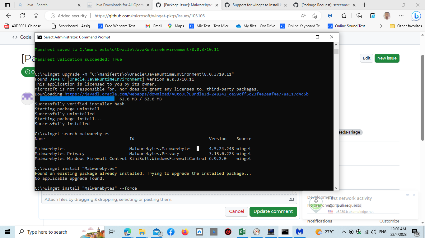Click Malwarebytes.Malwarebytes Id in search results
The width and height of the screenshot is (425, 238).
[161, 149]
